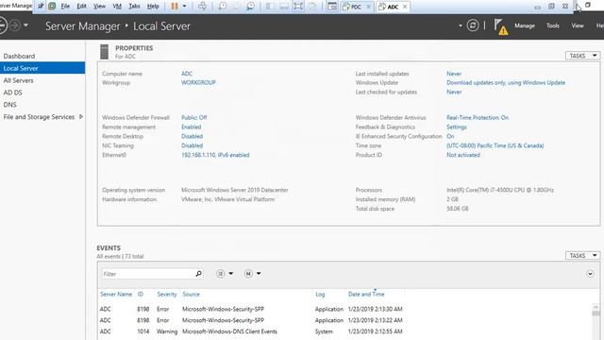Show or hide the VMware library panel
This screenshot has width=604, height=340.
271,7
